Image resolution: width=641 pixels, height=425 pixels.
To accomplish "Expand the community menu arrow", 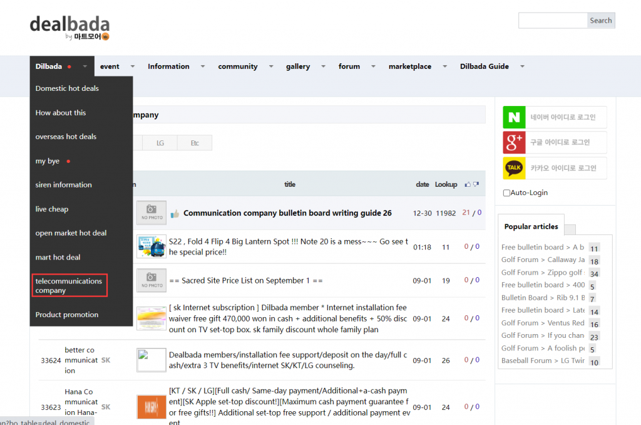I will [270, 66].
